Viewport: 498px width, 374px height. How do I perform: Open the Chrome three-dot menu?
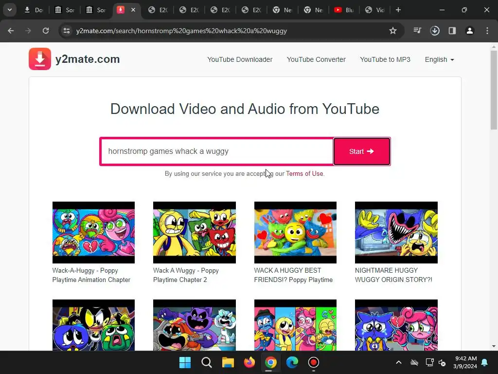(487, 31)
